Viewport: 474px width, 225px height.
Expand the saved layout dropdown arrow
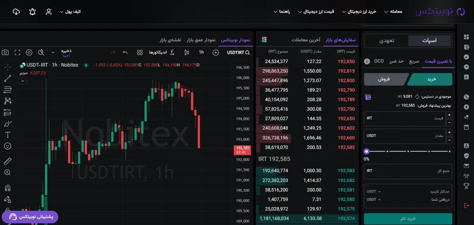(53, 52)
